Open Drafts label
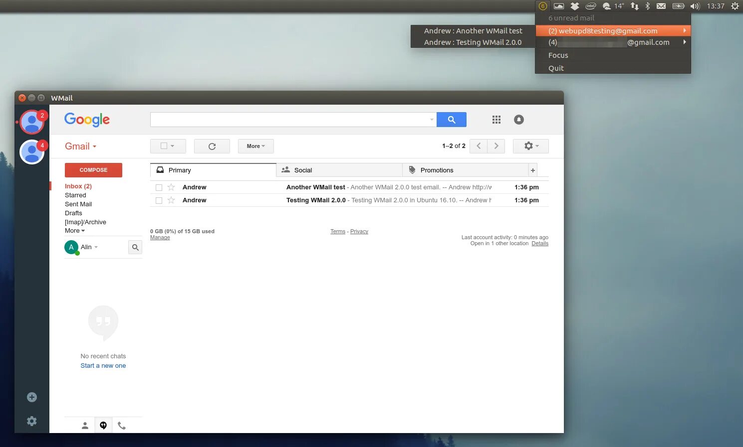Viewport: 743px width, 447px height. [x=73, y=213]
